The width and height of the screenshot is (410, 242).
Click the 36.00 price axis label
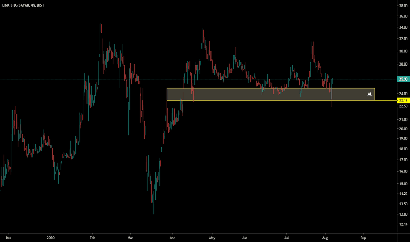click(x=403, y=16)
